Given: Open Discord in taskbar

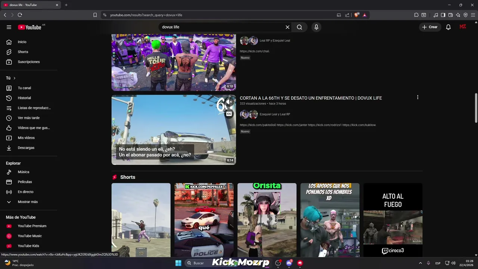Looking at the screenshot, I should (x=289, y=263).
